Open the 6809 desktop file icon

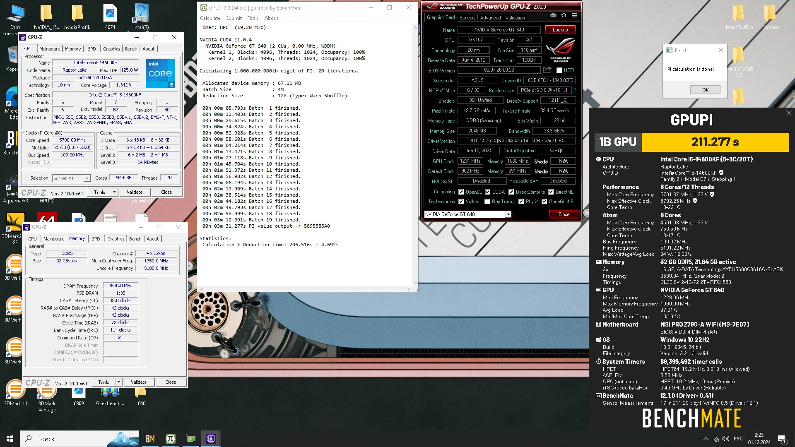tap(78, 397)
